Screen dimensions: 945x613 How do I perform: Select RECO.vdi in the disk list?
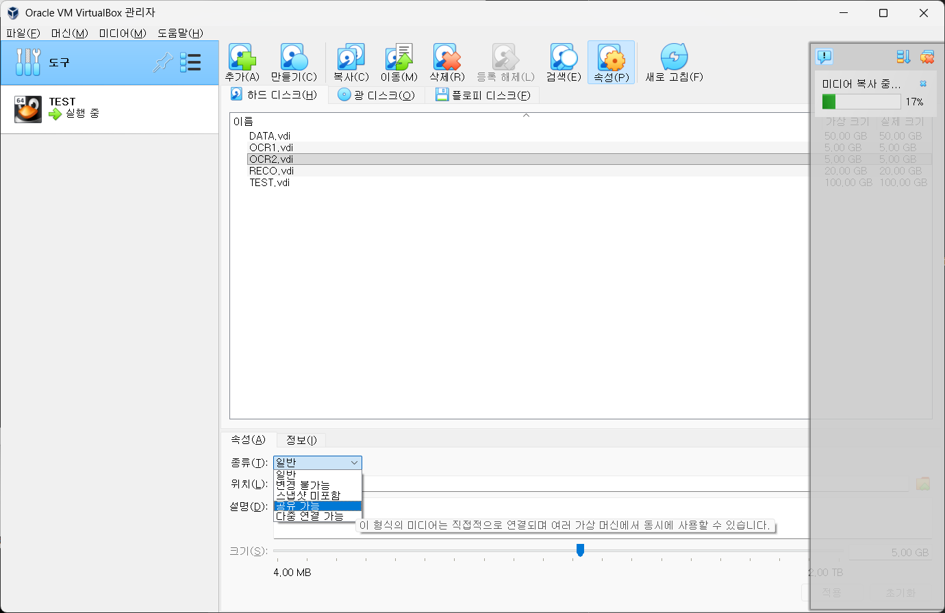pyautogui.click(x=271, y=171)
